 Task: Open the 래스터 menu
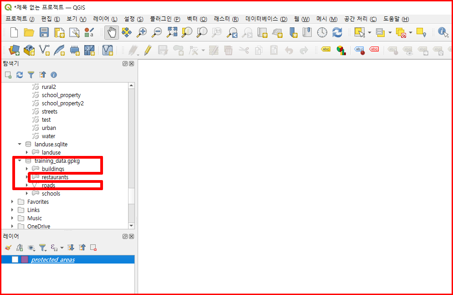[x=226, y=19]
